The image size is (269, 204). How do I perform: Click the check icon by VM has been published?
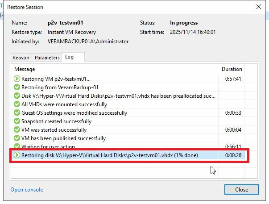(17, 138)
